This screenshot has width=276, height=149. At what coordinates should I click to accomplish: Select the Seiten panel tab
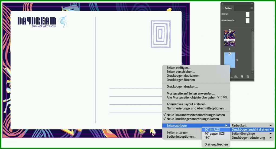pos(227,8)
